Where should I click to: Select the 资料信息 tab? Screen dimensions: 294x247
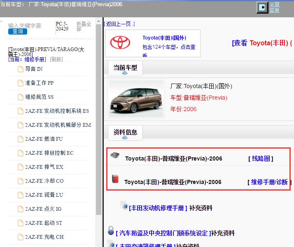tap(125, 133)
